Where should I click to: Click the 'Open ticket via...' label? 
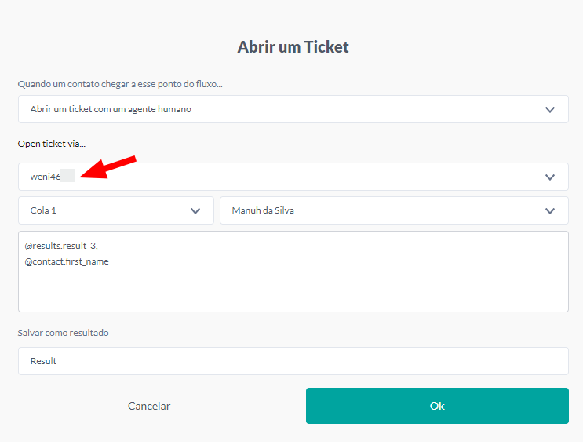click(52, 144)
